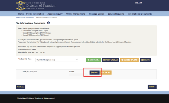
Task: Click the 'Upload W2s using the EFW2 layout' line
Action: click(x=35, y=31)
